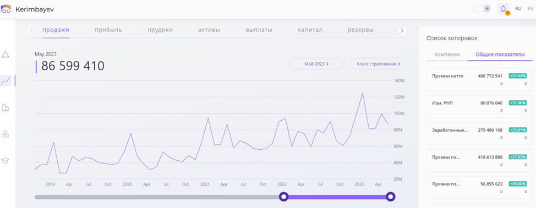Open the line chart sidebar icon

tap(6, 81)
